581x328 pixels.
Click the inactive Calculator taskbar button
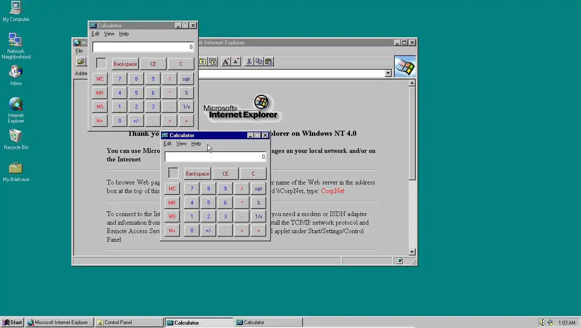(268, 322)
